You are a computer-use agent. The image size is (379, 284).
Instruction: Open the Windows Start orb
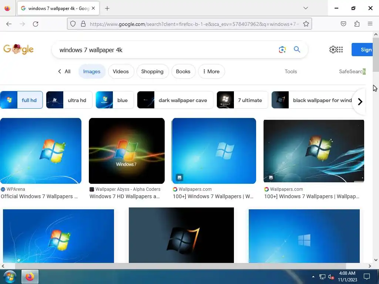pyautogui.click(x=10, y=277)
